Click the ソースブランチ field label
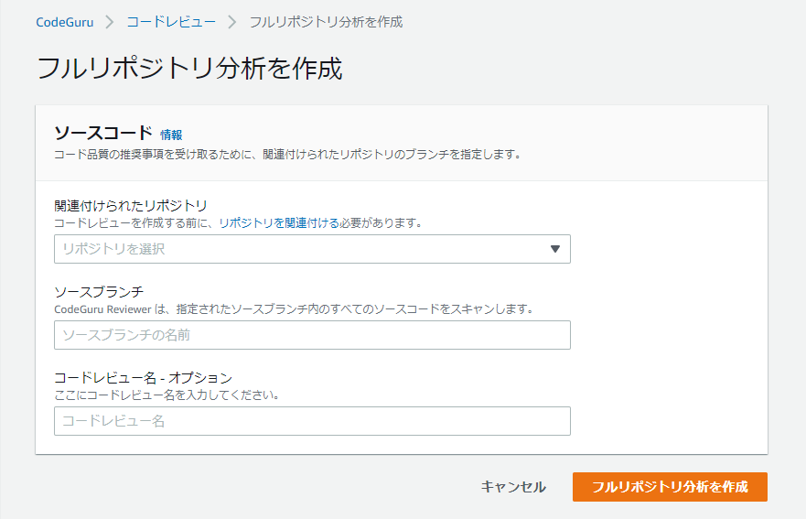Viewport: 806px width, 519px height. click(x=99, y=291)
